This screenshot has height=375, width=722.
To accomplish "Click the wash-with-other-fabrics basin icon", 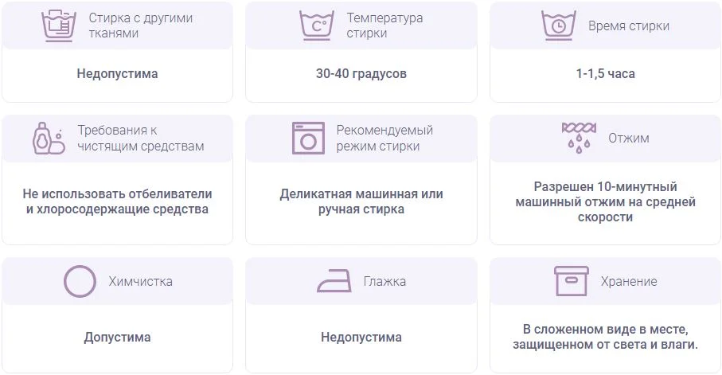I will point(58,25).
